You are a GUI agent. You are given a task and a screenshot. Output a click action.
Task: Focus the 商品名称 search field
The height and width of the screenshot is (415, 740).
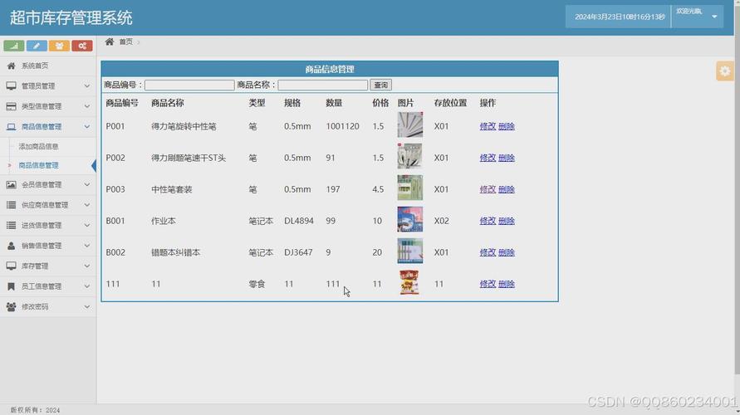click(x=323, y=85)
